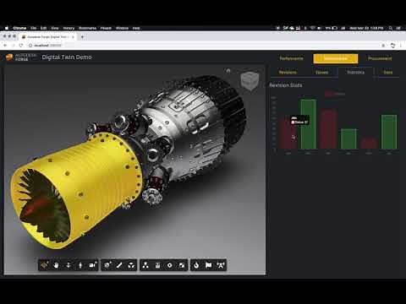Select the Autodesk Forge Digital Twin browser tab

tap(47, 37)
